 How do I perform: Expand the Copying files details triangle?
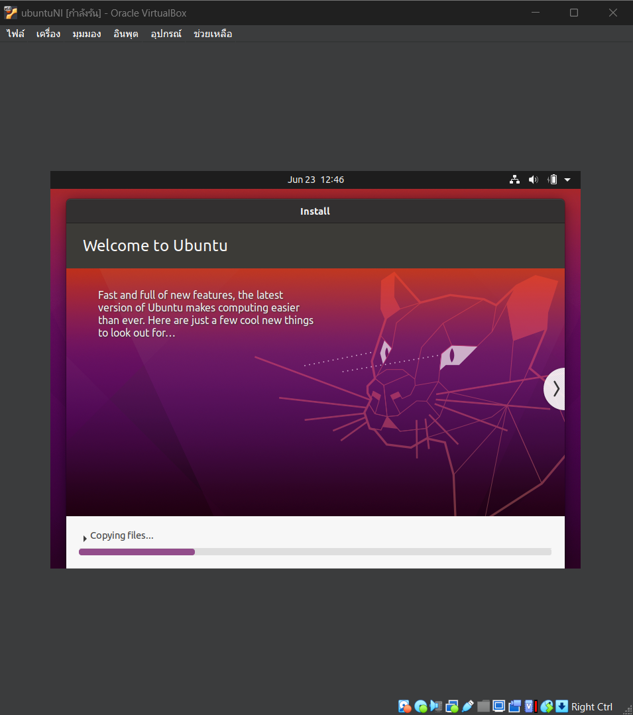(x=85, y=539)
